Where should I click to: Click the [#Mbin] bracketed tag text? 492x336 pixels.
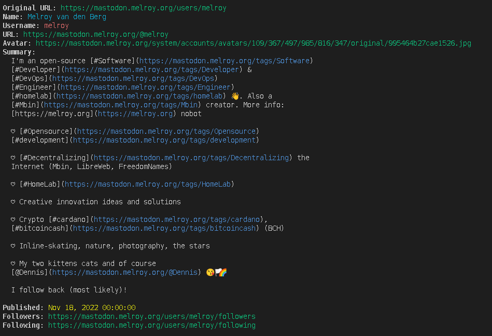(x=25, y=104)
